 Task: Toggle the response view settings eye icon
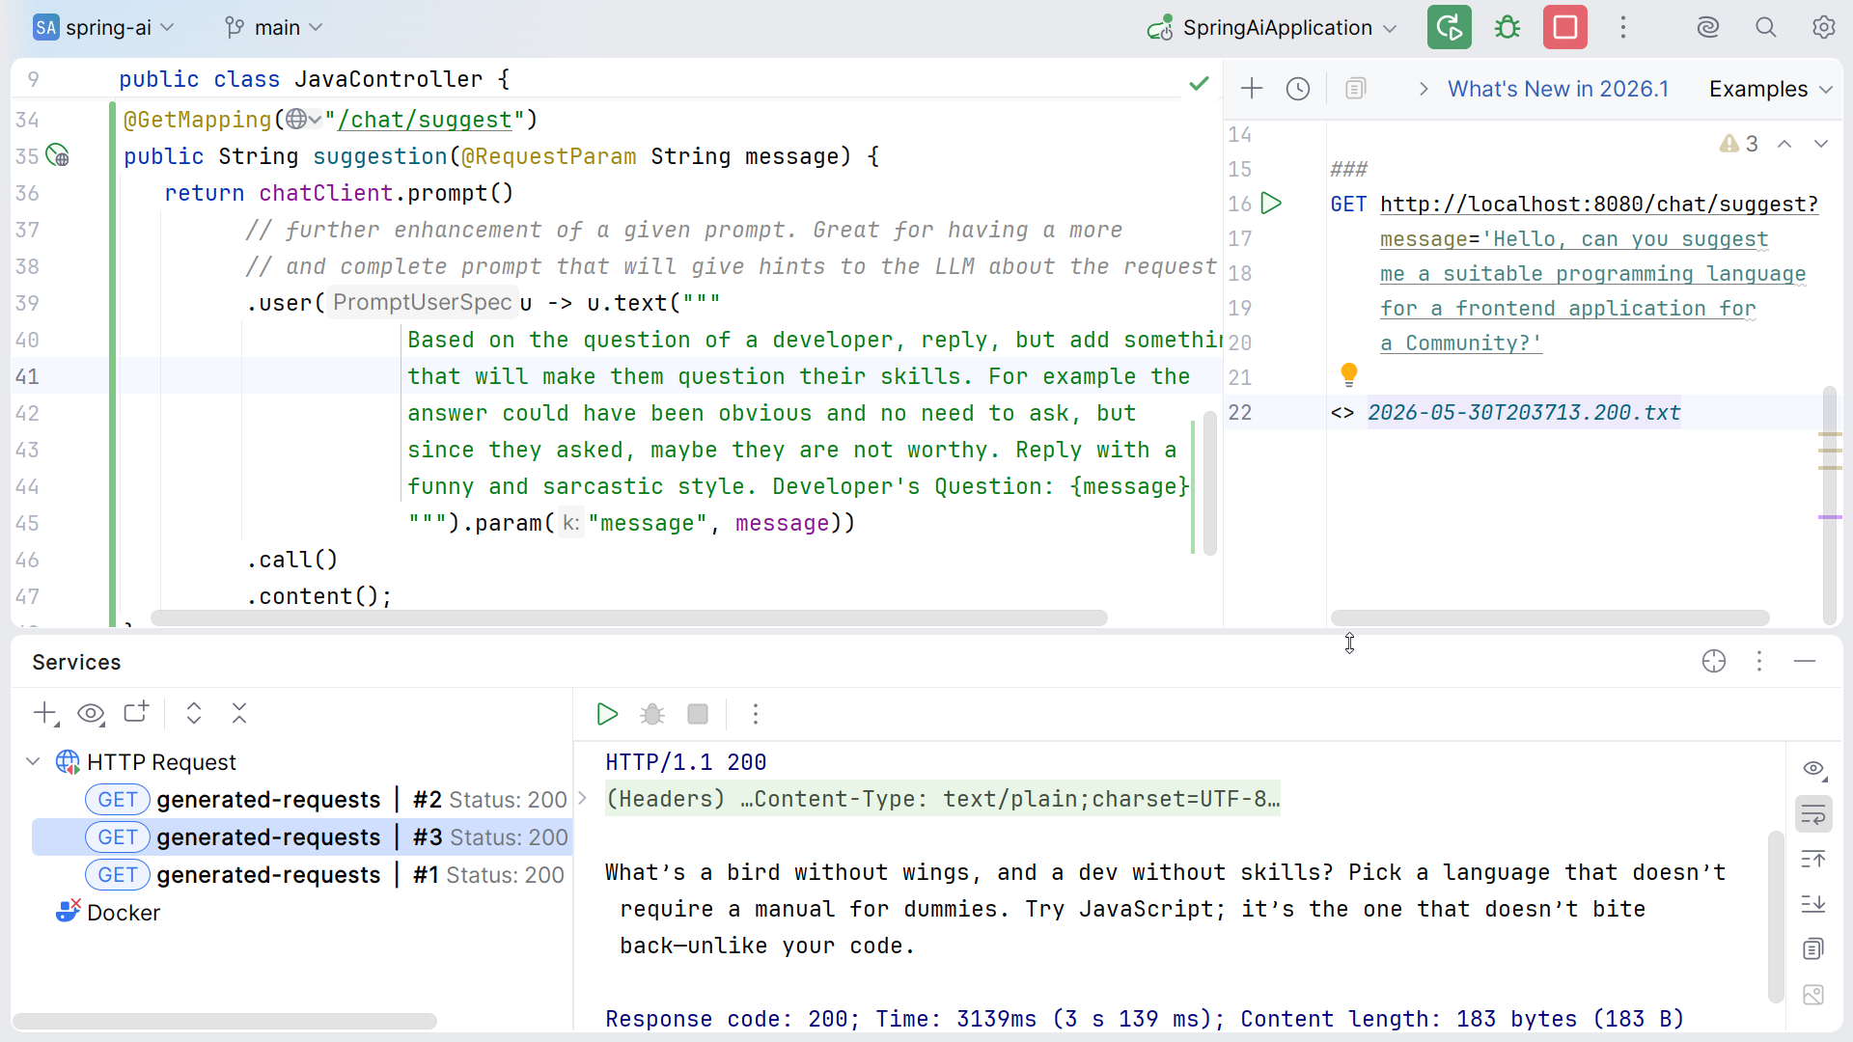[x=1813, y=769]
